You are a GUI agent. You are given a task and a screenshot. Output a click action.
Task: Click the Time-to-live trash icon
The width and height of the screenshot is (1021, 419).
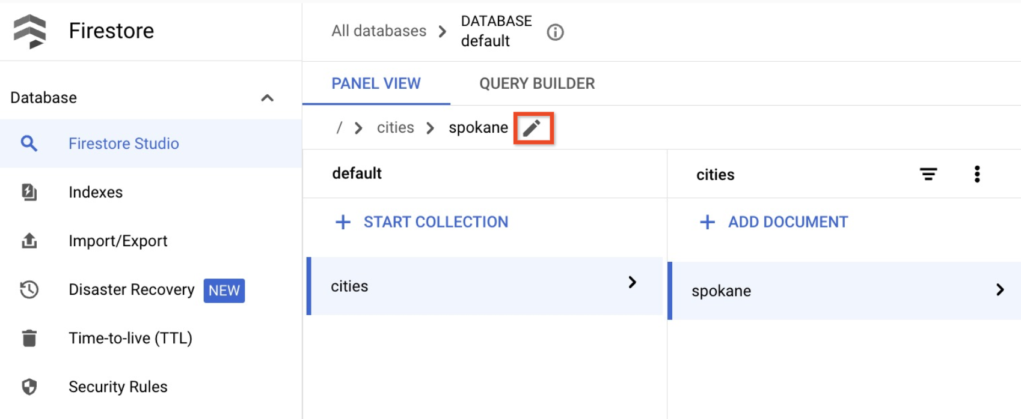[x=29, y=339]
